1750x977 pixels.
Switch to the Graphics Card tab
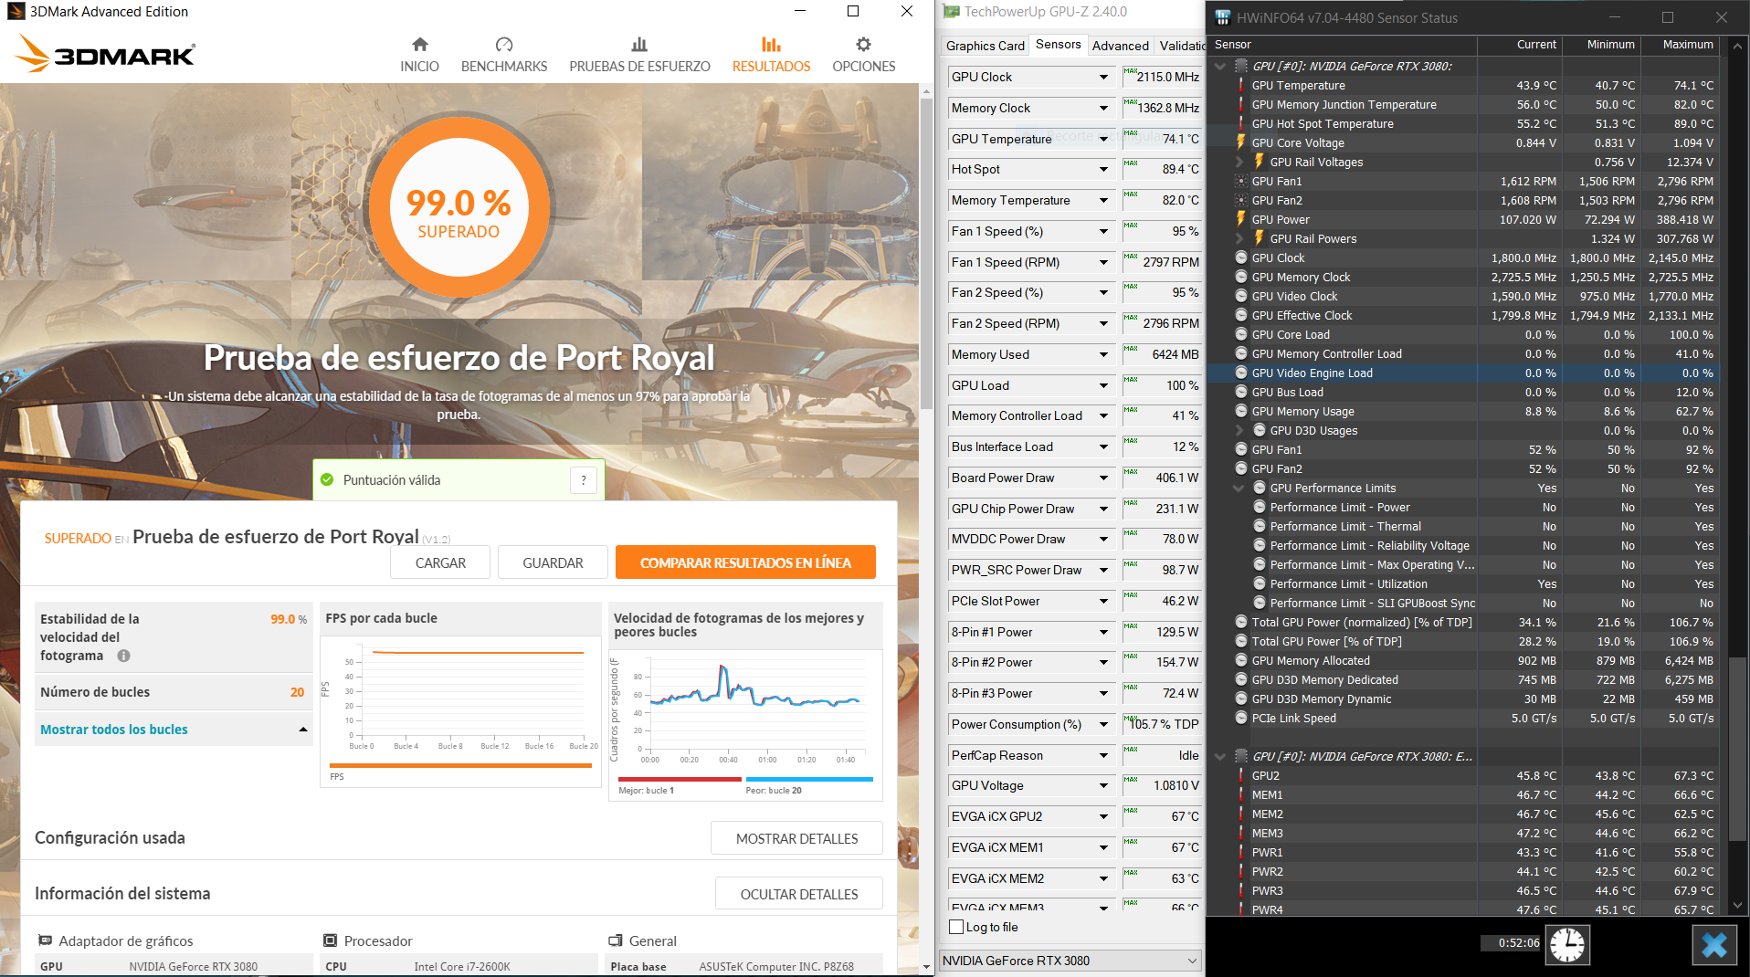985,46
